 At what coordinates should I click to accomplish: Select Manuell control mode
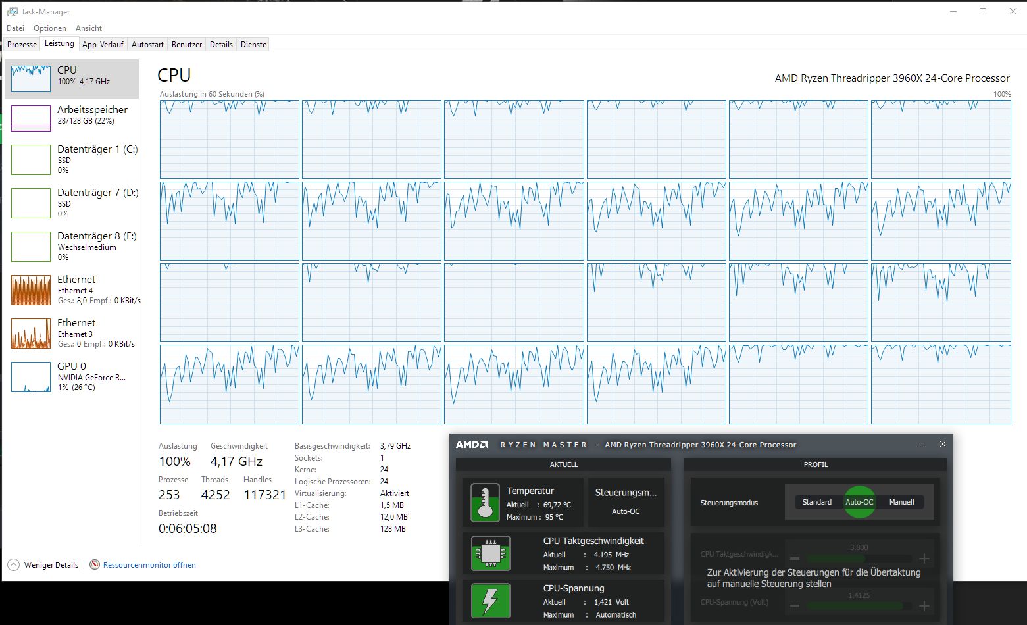point(901,502)
